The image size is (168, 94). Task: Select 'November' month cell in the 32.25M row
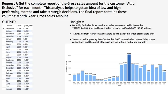click(x=10, y=65)
